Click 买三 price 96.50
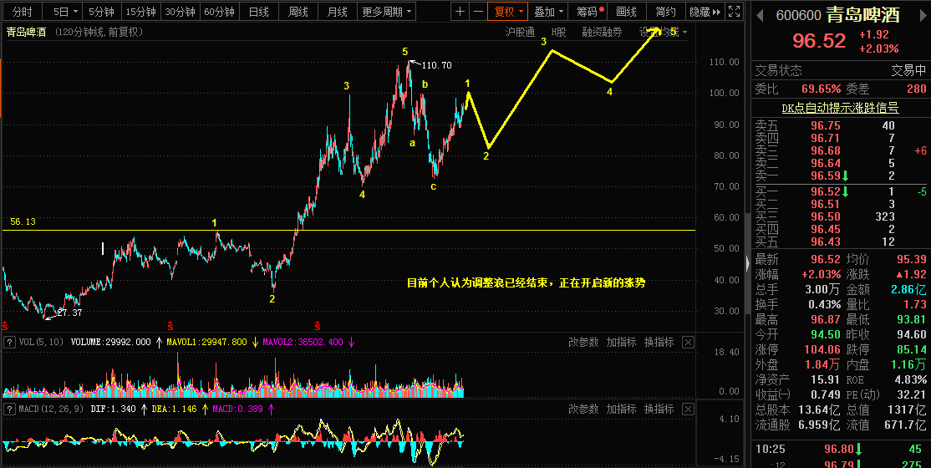This screenshot has height=468, width=931. tap(826, 216)
